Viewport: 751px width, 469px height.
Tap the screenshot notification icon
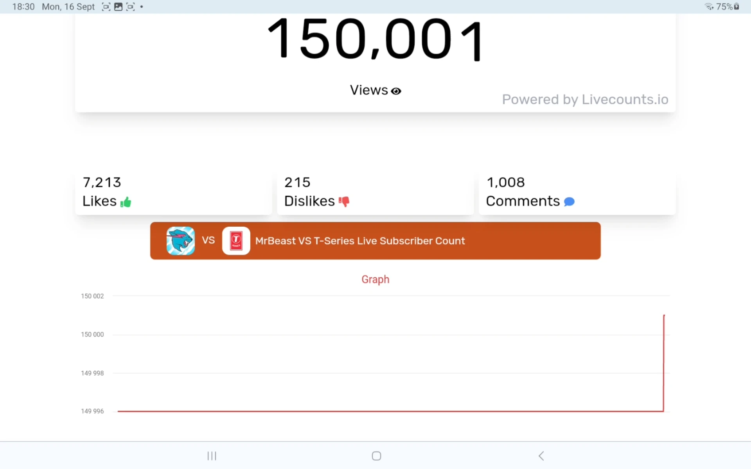click(106, 7)
